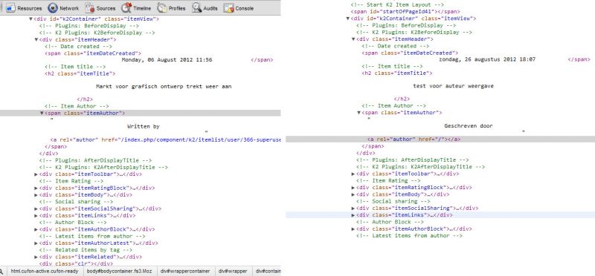
Task: Select highlighted a rel="author" row in right inspector
Action: click(x=440, y=139)
